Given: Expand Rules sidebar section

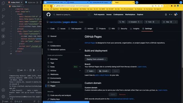Looking at the screenshot, I should tap(80, 67).
